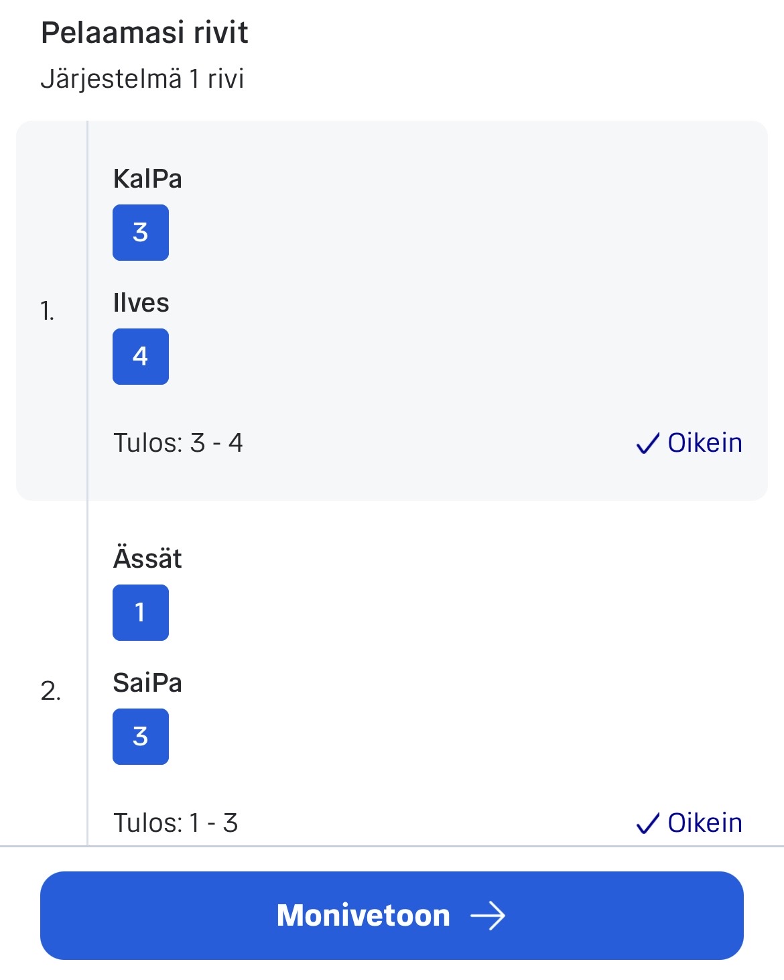This screenshot has height=980, width=784.
Task: Select Ilves score box showing 4
Action: point(141,357)
